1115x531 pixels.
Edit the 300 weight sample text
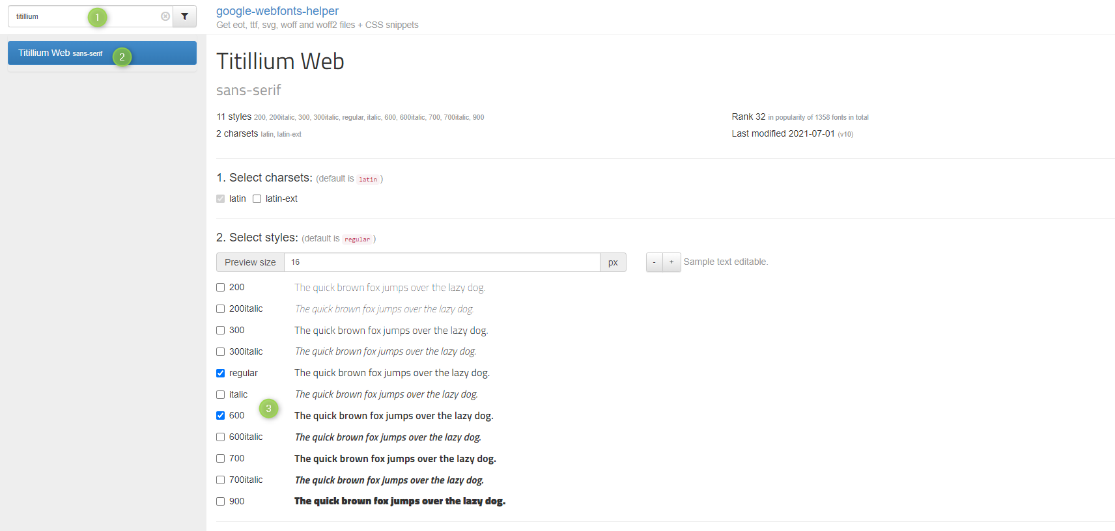point(391,331)
